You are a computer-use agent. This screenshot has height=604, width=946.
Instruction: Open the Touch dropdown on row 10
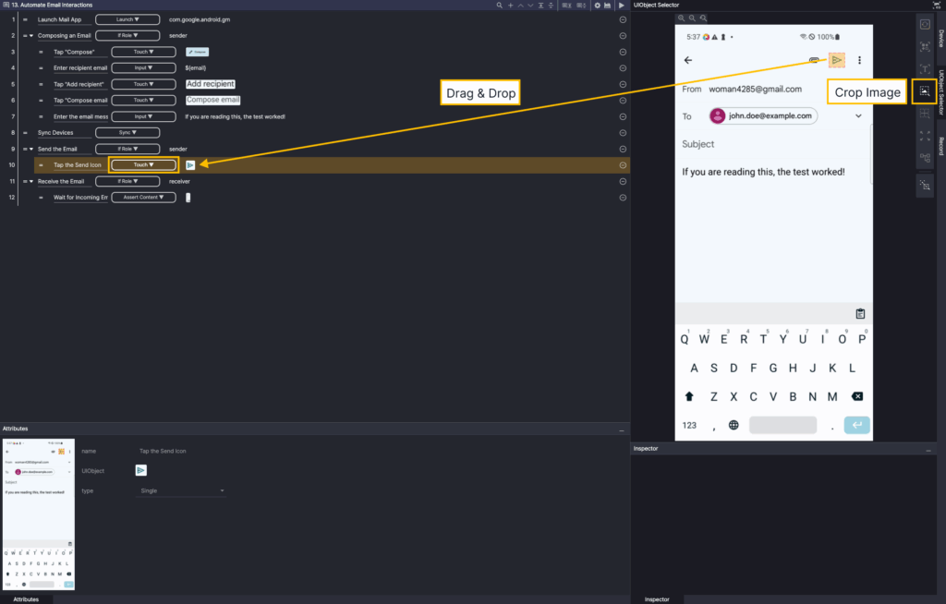pyautogui.click(x=143, y=165)
